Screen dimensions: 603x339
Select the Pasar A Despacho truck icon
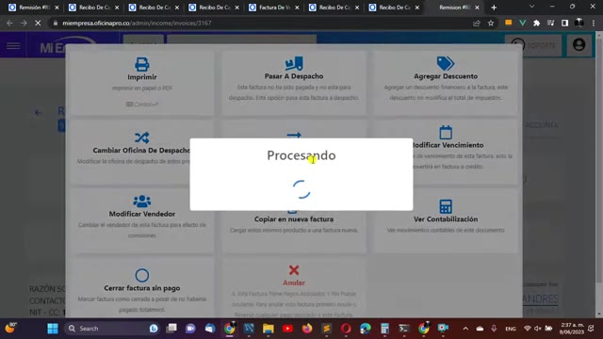click(294, 63)
